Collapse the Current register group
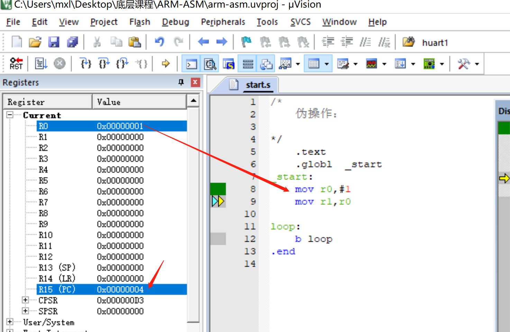Viewport: 510px width, 332px height. 10,114
